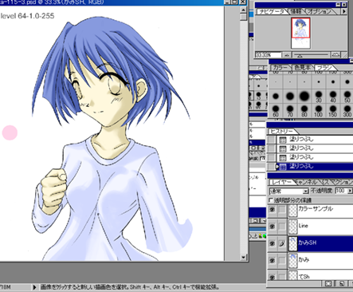The height and width of the screenshot is (292, 353).
Task: Choose the 30-pixel soft brush
Action: (319, 95)
